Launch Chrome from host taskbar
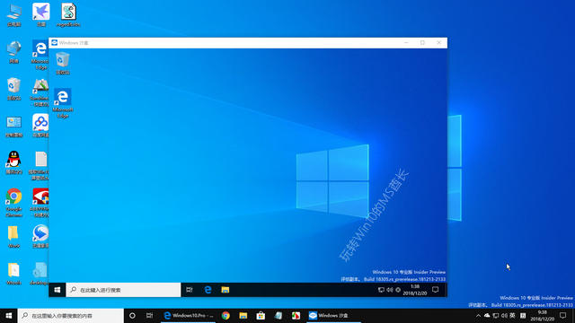 pyautogui.click(x=226, y=315)
